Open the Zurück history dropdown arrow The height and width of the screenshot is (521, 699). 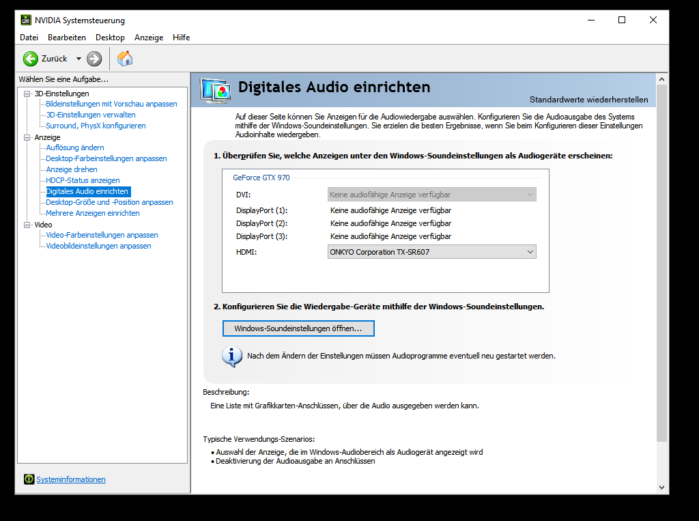(79, 59)
